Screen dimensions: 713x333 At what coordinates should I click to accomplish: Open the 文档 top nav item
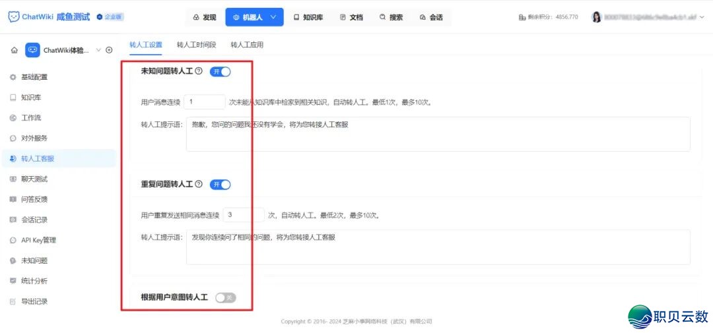(x=351, y=17)
